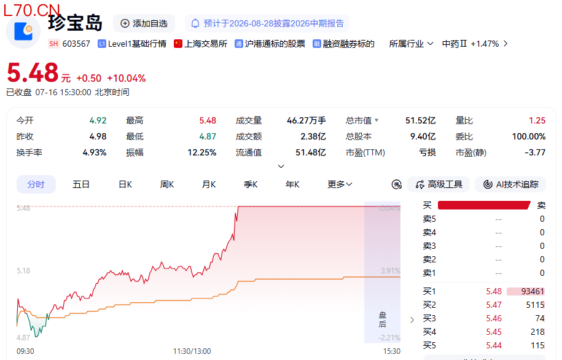Open the 更多 chart period dropdown
Viewport: 562px width, 360px height.
[340, 184]
